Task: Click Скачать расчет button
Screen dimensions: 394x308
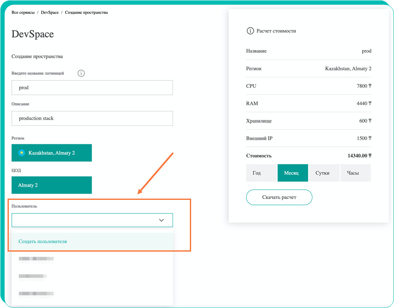Action: [279, 197]
